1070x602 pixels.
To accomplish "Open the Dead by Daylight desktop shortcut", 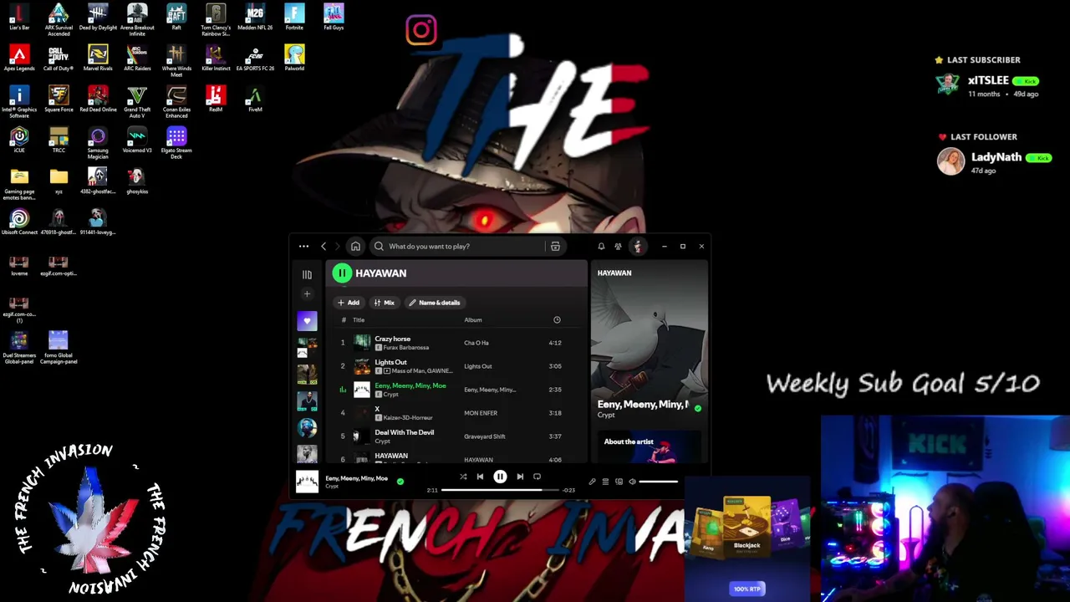I will tap(98, 18).
